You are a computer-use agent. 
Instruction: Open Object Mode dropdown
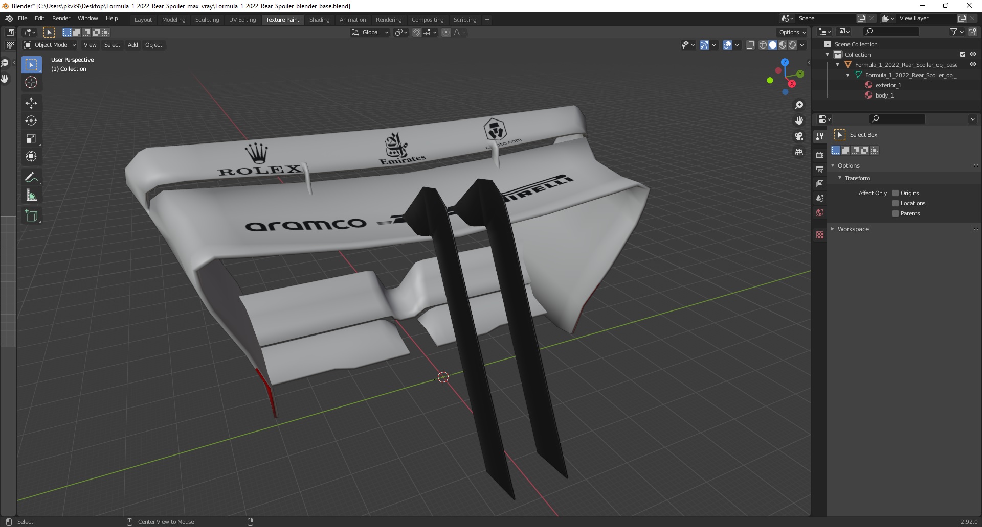[x=50, y=45]
